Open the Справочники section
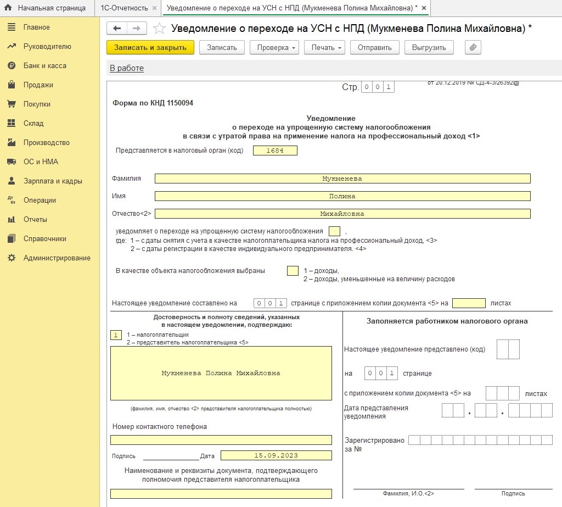Viewport: 562px width, 507px height. [45, 239]
